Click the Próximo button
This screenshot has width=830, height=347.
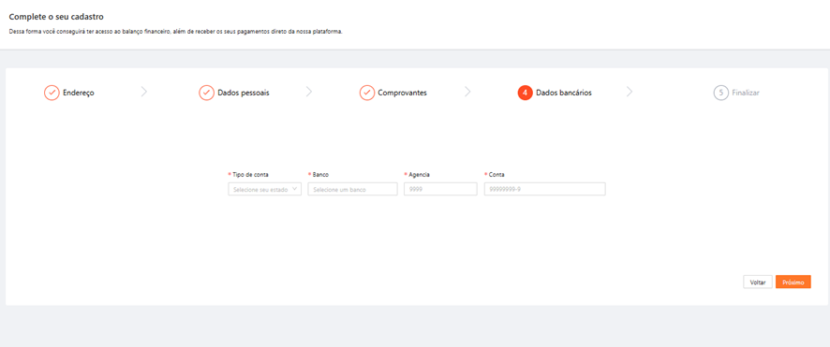click(x=793, y=282)
